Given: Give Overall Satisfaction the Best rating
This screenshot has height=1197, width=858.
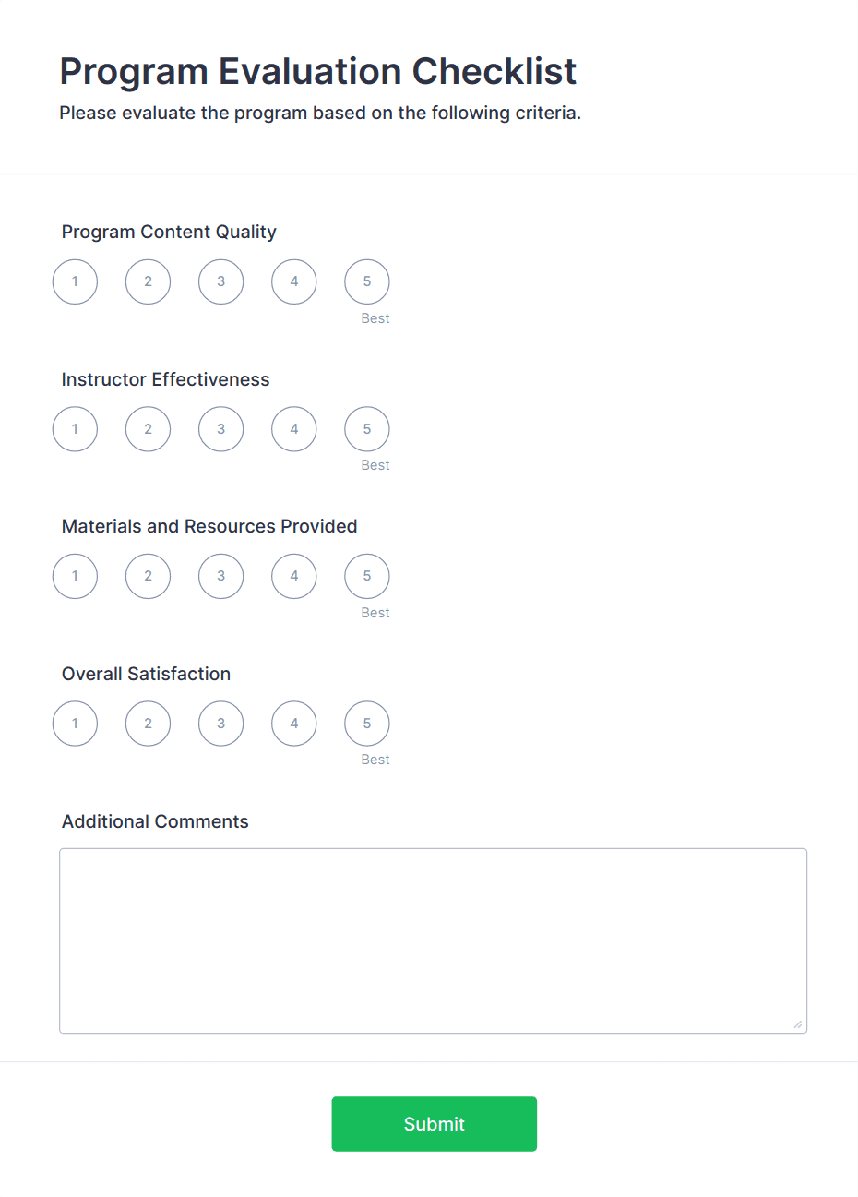Looking at the screenshot, I should (366, 724).
